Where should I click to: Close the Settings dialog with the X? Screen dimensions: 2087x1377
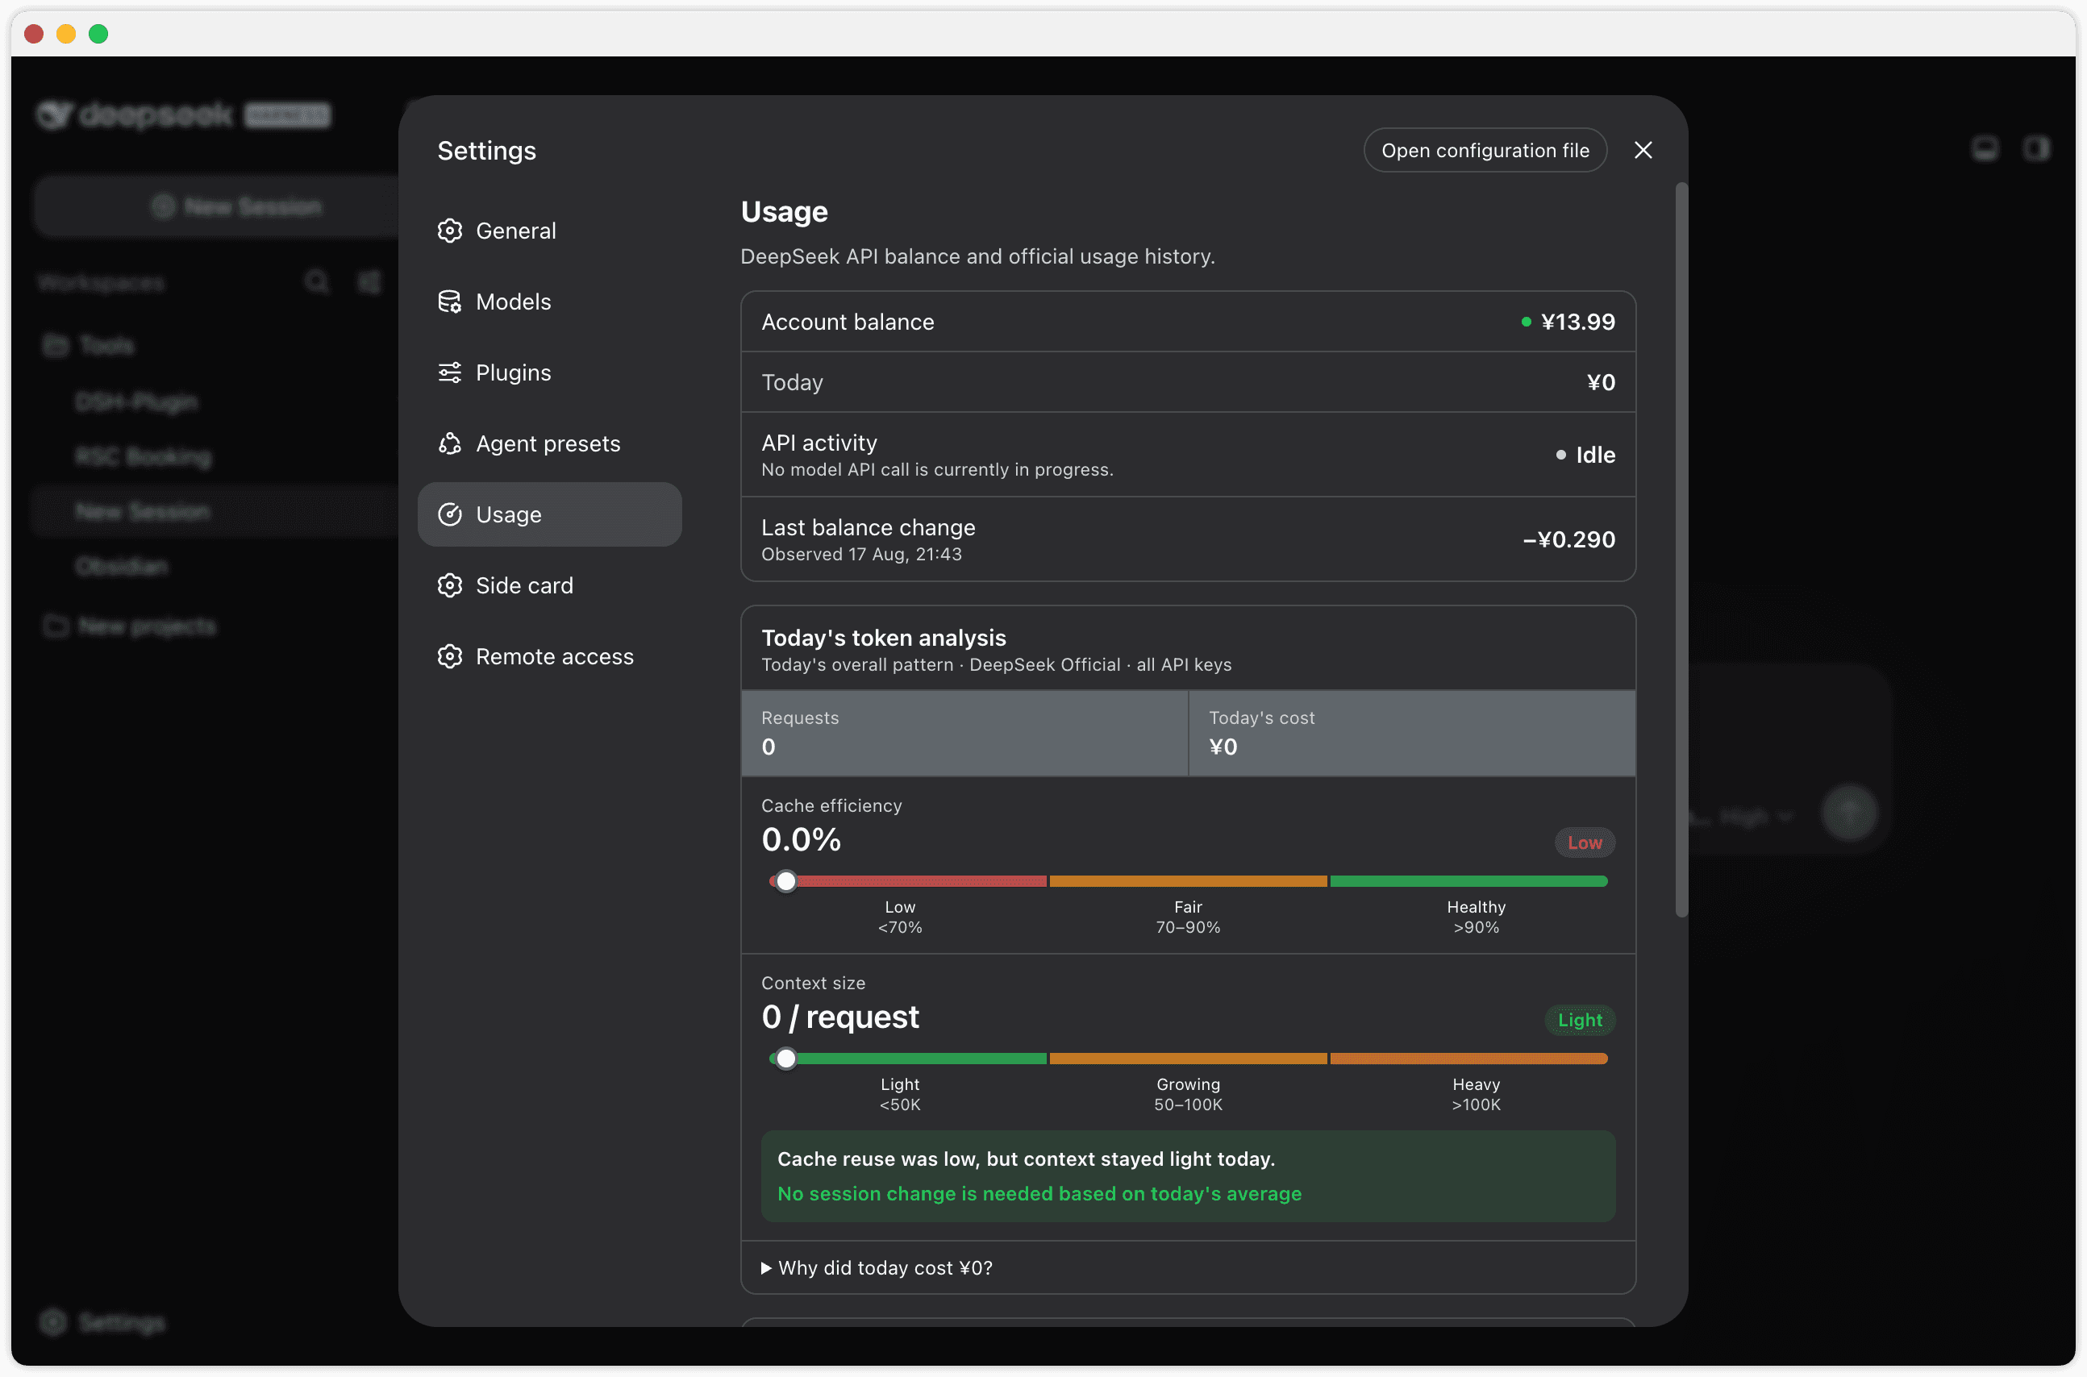click(1643, 150)
